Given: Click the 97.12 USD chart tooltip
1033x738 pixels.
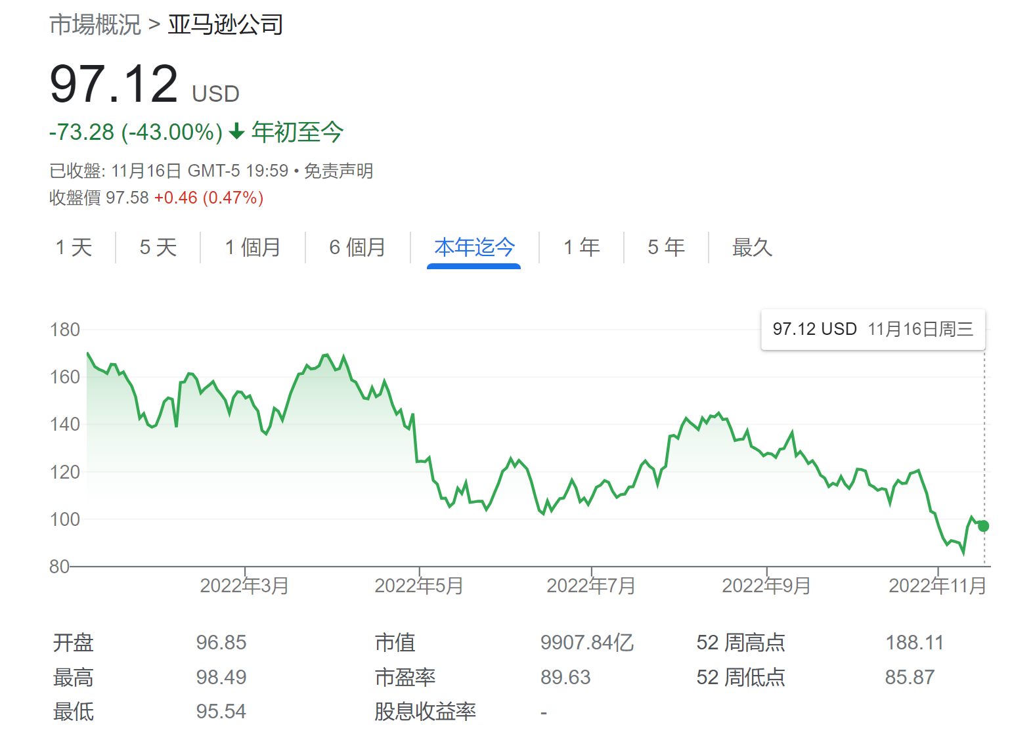Looking at the screenshot, I should click(x=873, y=330).
